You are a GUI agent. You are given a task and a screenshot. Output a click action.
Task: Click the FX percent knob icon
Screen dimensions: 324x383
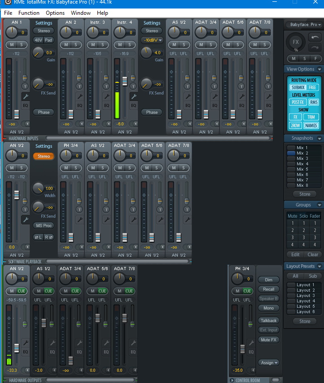[296, 42]
